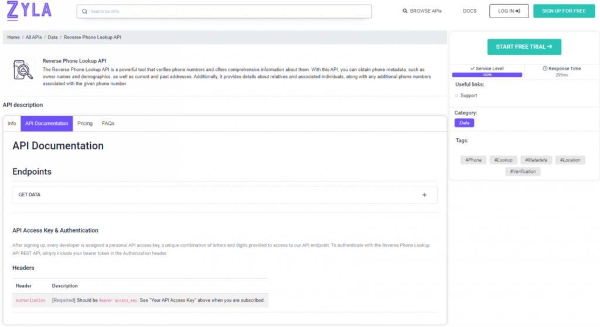This screenshot has height=327, width=600.
Task: Open the DOCS link
Action: tap(469, 11)
